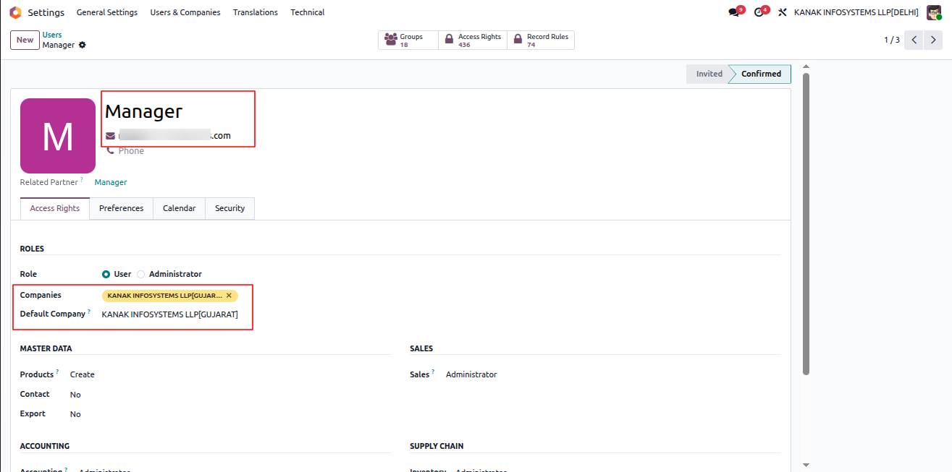Open the user avatar menu
The height and width of the screenshot is (472, 952).
coord(934,12)
